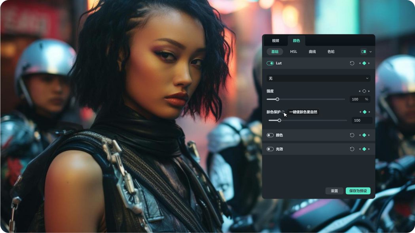Go to previous keyframe for 强度
This screenshot has height=233, width=415.
tap(360, 91)
